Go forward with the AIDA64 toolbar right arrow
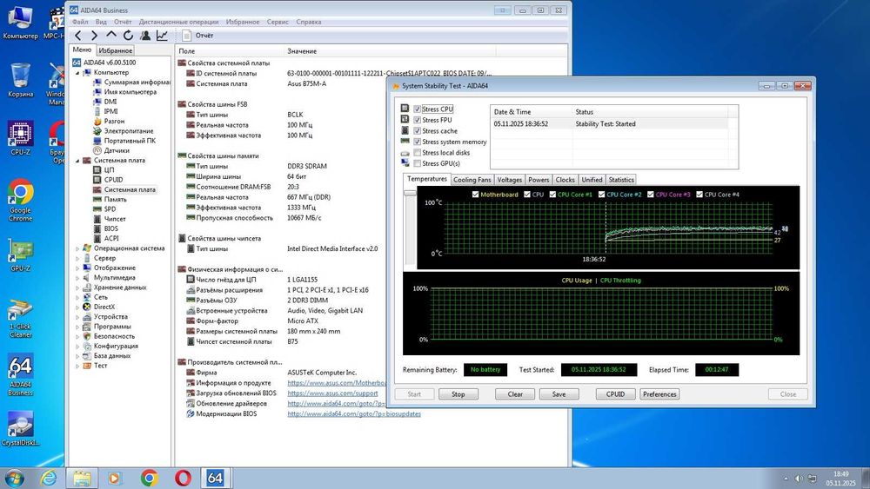Image resolution: width=870 pixels, height=489 pixels. [x=94, y=36]
